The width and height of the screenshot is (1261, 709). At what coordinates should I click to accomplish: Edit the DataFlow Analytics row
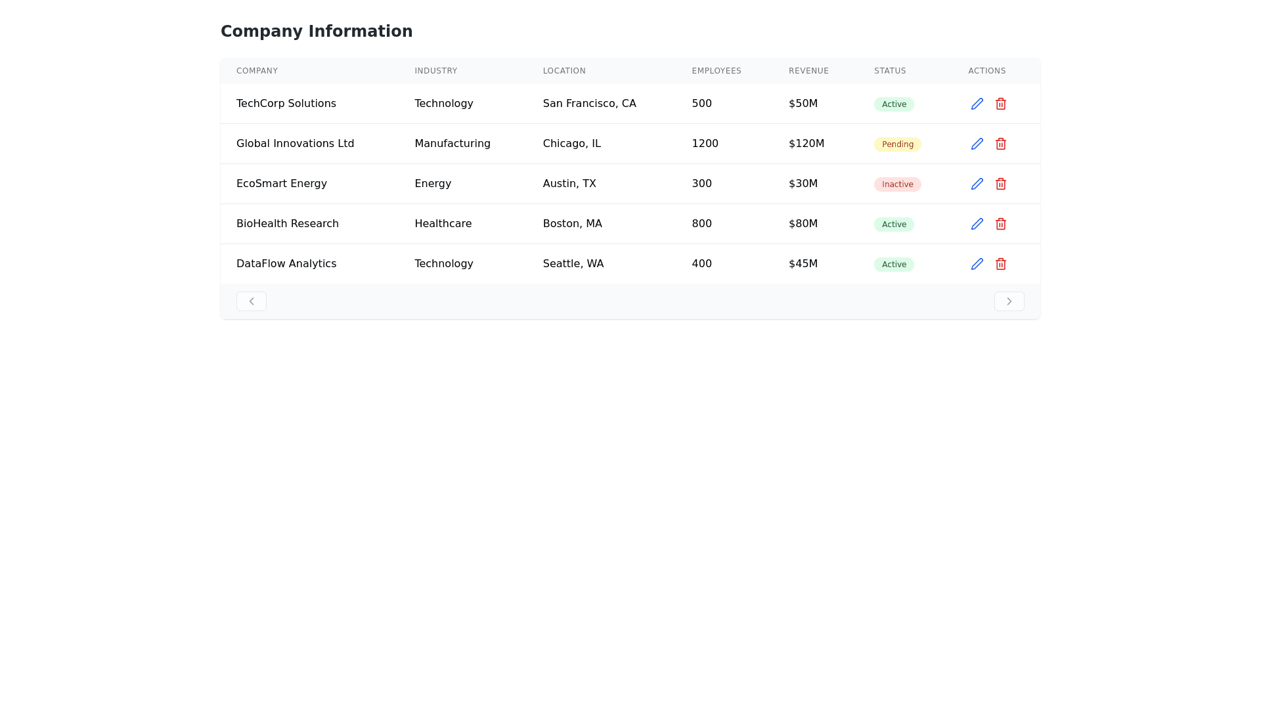[977, 264]
